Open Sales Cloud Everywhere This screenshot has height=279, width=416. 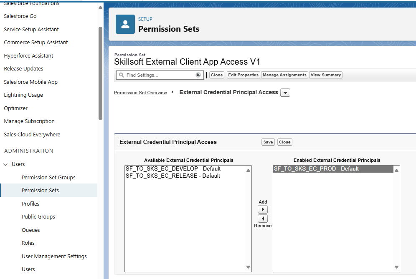tap(32, 134)
